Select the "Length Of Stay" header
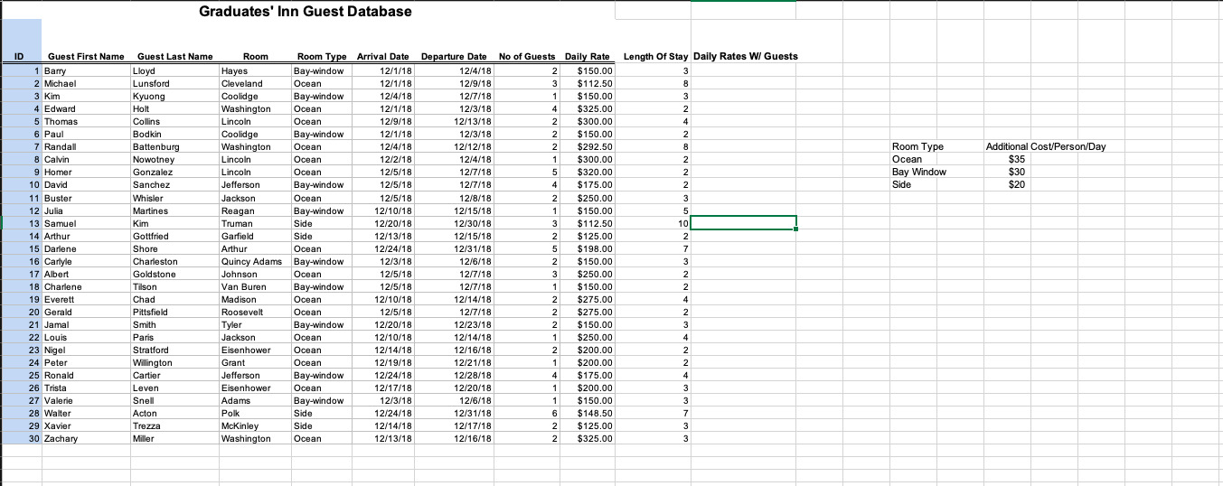 tap(655, 57)
